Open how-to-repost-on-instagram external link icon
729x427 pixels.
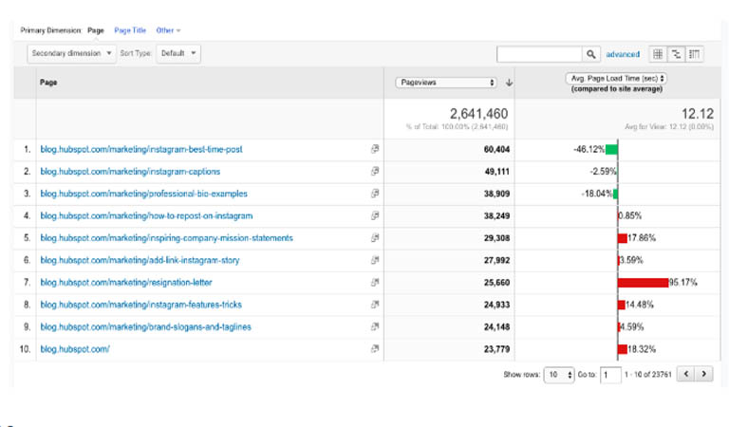(375, 215)
